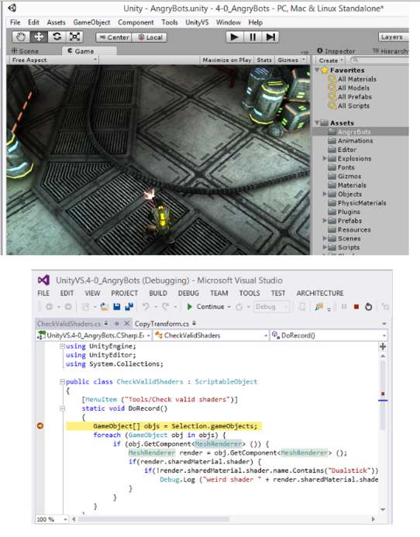Open the Hierarchy tab
The width and height of the screenshot is (420, 537).
point(391,51)
